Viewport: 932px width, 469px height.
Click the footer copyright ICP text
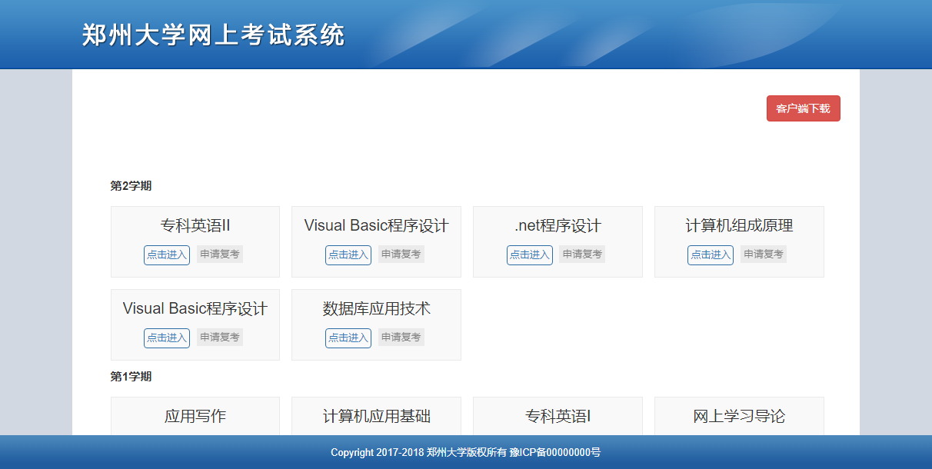[465, 453]
